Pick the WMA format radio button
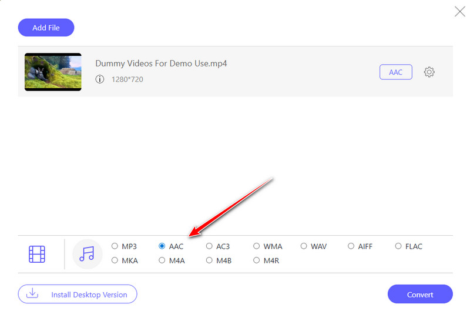The width and height of the screenshot is (470, 321). click(257, 246)
